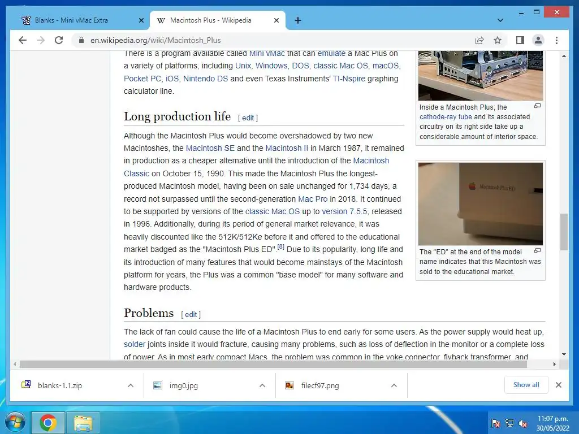Image resolution: width=579 pixels, height=434 pixels.
Task: Open the DOS link
Action: [x=300, y=66]
